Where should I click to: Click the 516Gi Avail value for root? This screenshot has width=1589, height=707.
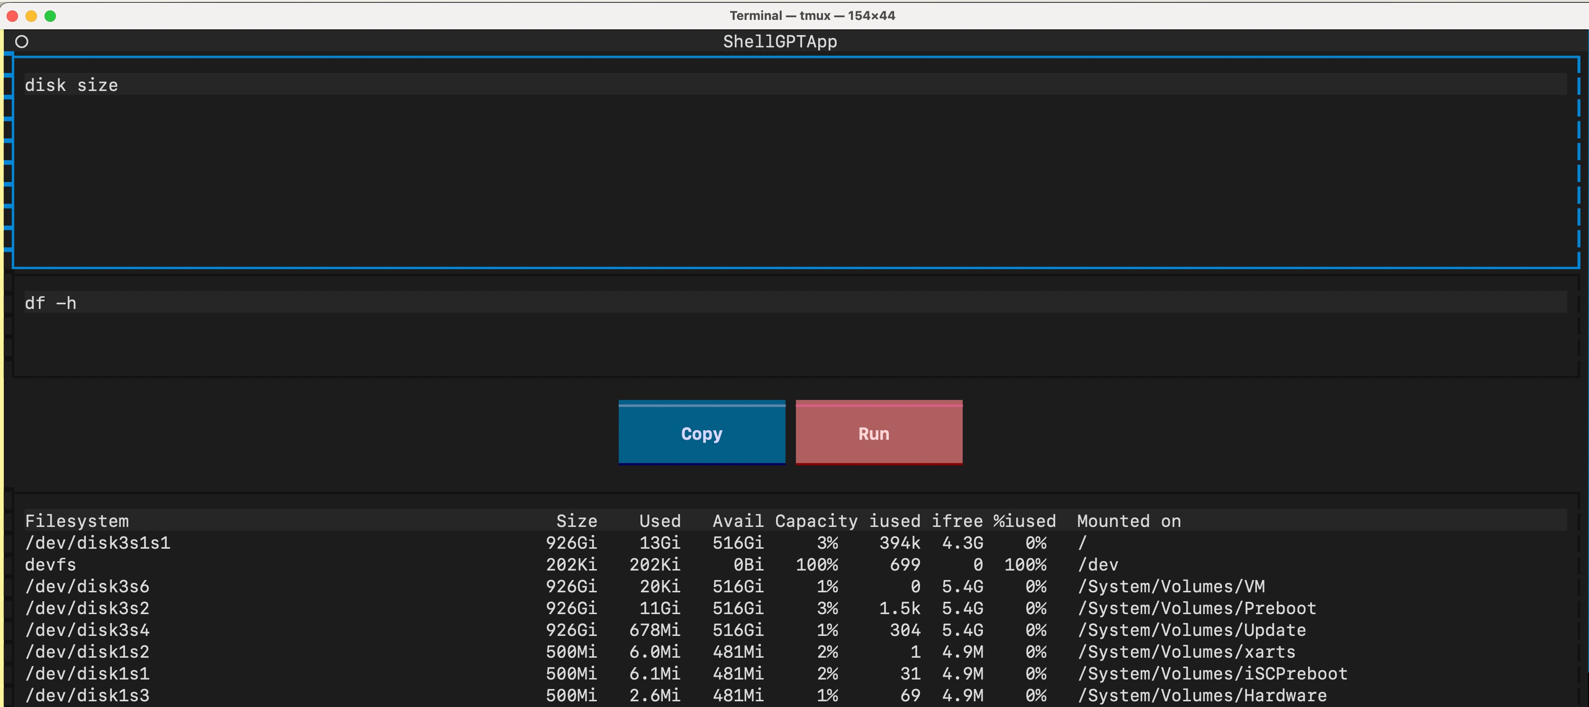[x=738, y=543]
